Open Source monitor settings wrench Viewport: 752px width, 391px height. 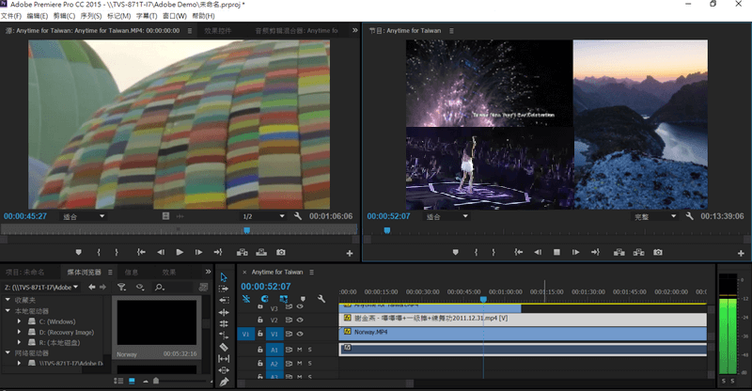tap(298, 216)
